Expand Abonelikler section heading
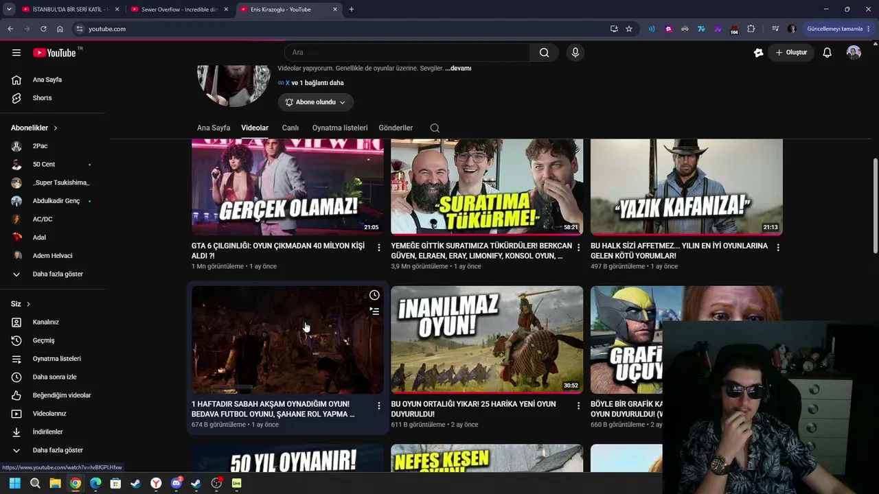Screen dimensions: 879x494 [34, 128]
